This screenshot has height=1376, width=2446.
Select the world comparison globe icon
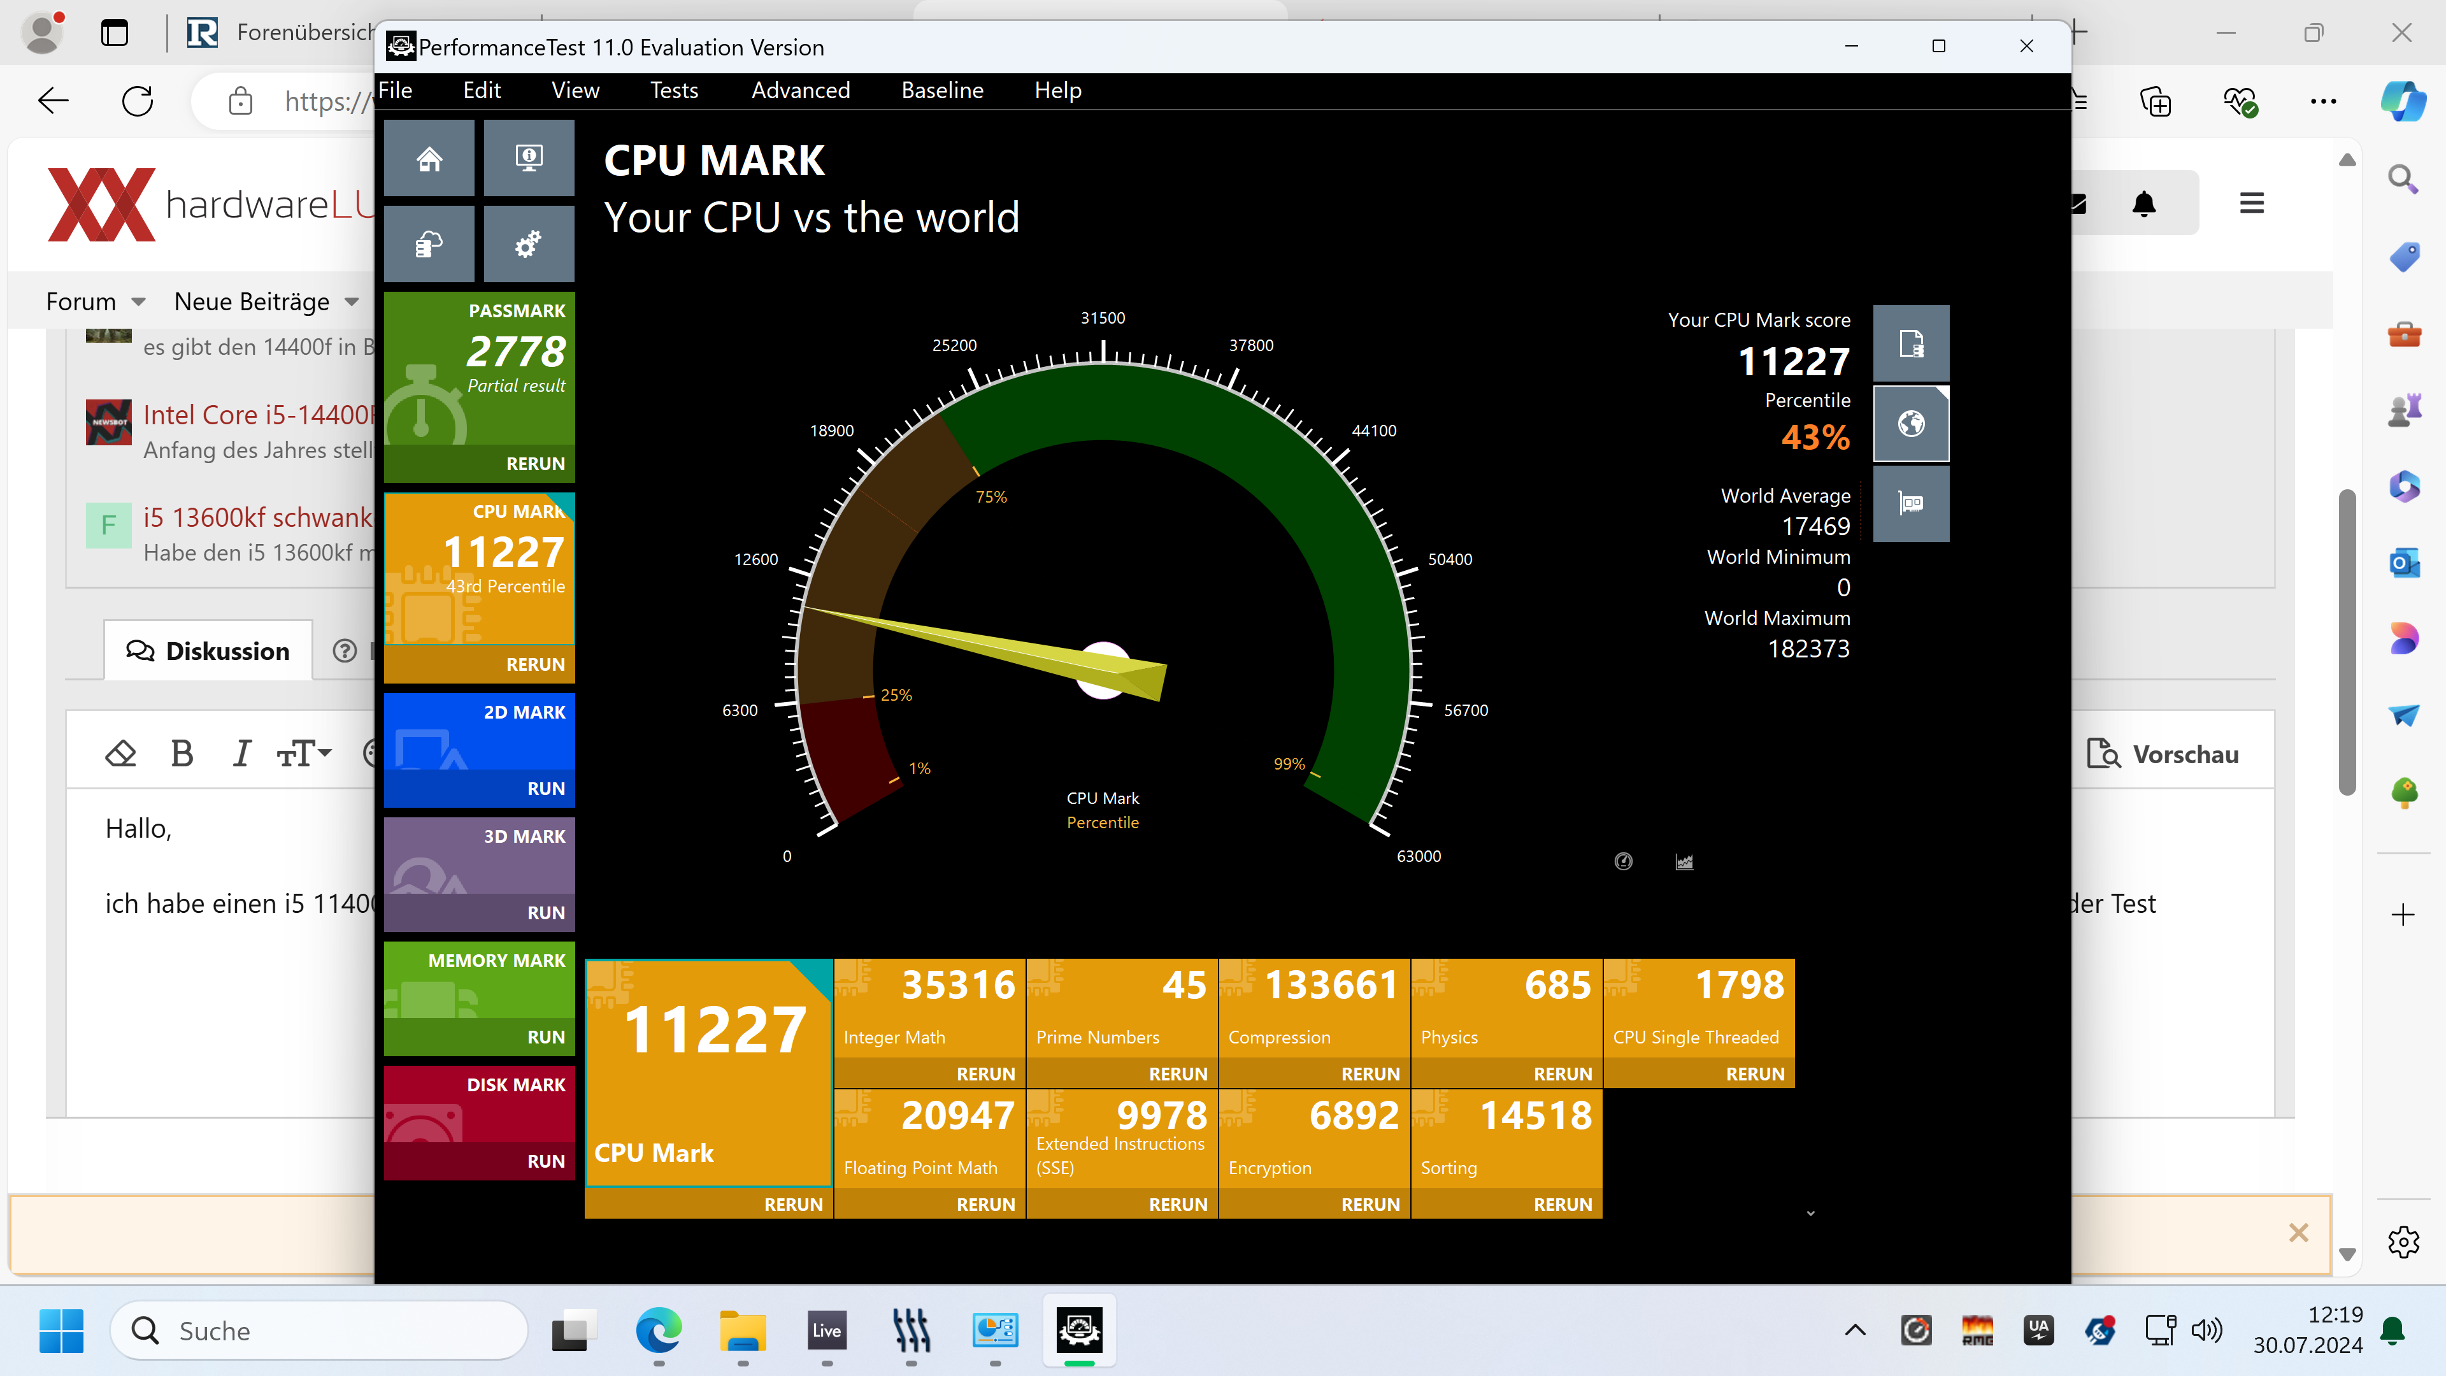[x=1910, y=424]
